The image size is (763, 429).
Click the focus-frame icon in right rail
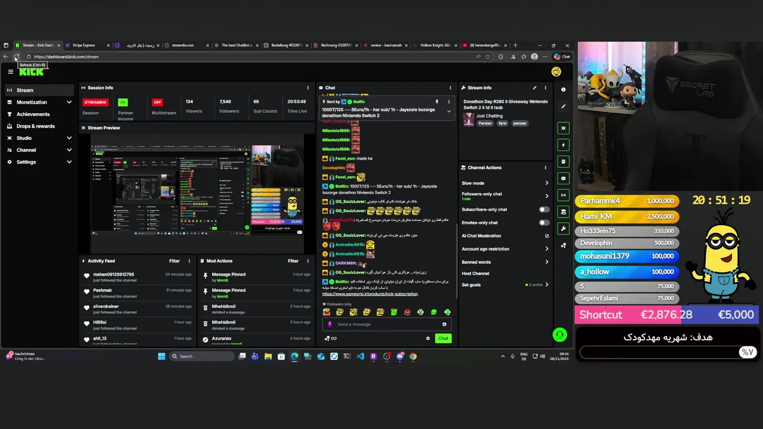click(563, 128)
